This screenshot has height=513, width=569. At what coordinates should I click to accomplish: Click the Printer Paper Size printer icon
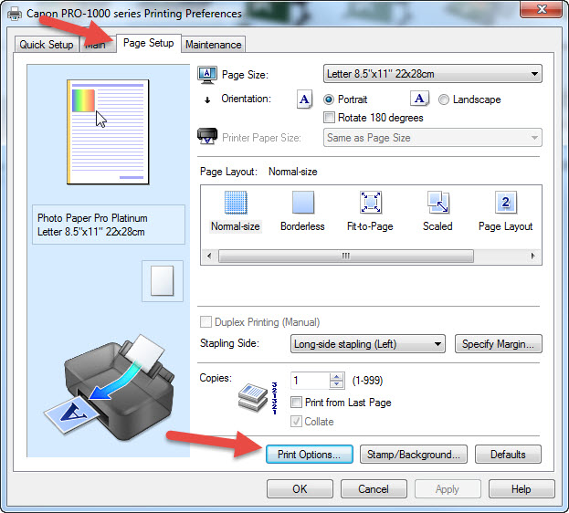207,136
